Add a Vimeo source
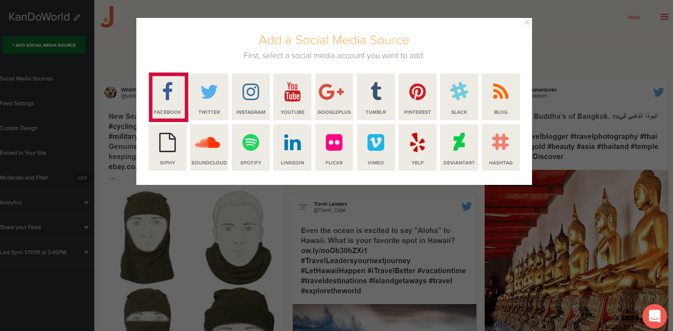 [376, 148]
